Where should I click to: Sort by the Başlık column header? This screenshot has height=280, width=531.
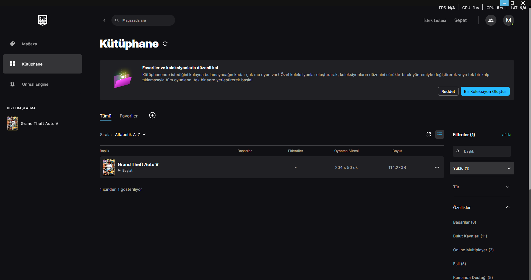pyautogui.click(x=105, y=151)
